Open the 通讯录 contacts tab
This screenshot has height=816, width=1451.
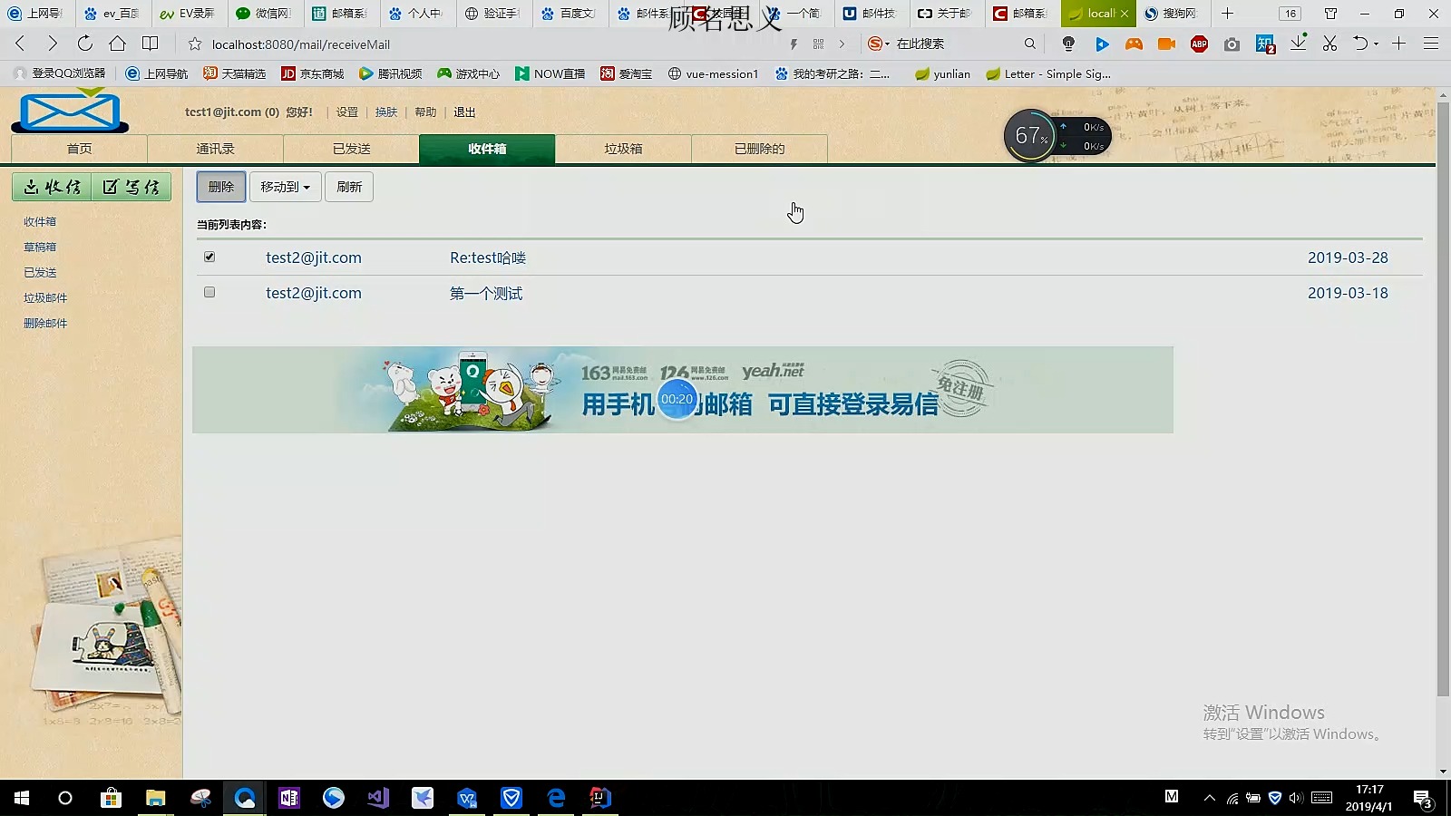[216, 149]
